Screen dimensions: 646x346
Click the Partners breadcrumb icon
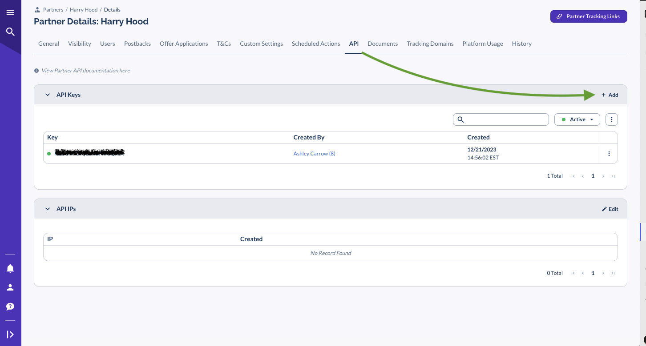(x=37, y=9)
